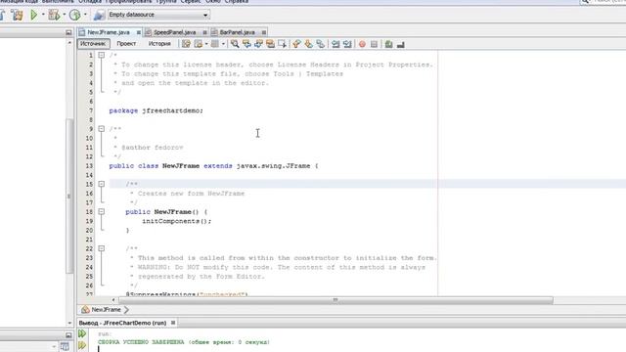Click line number 13 in the gutter
The image size is (626, 352).
click(89, 165)
